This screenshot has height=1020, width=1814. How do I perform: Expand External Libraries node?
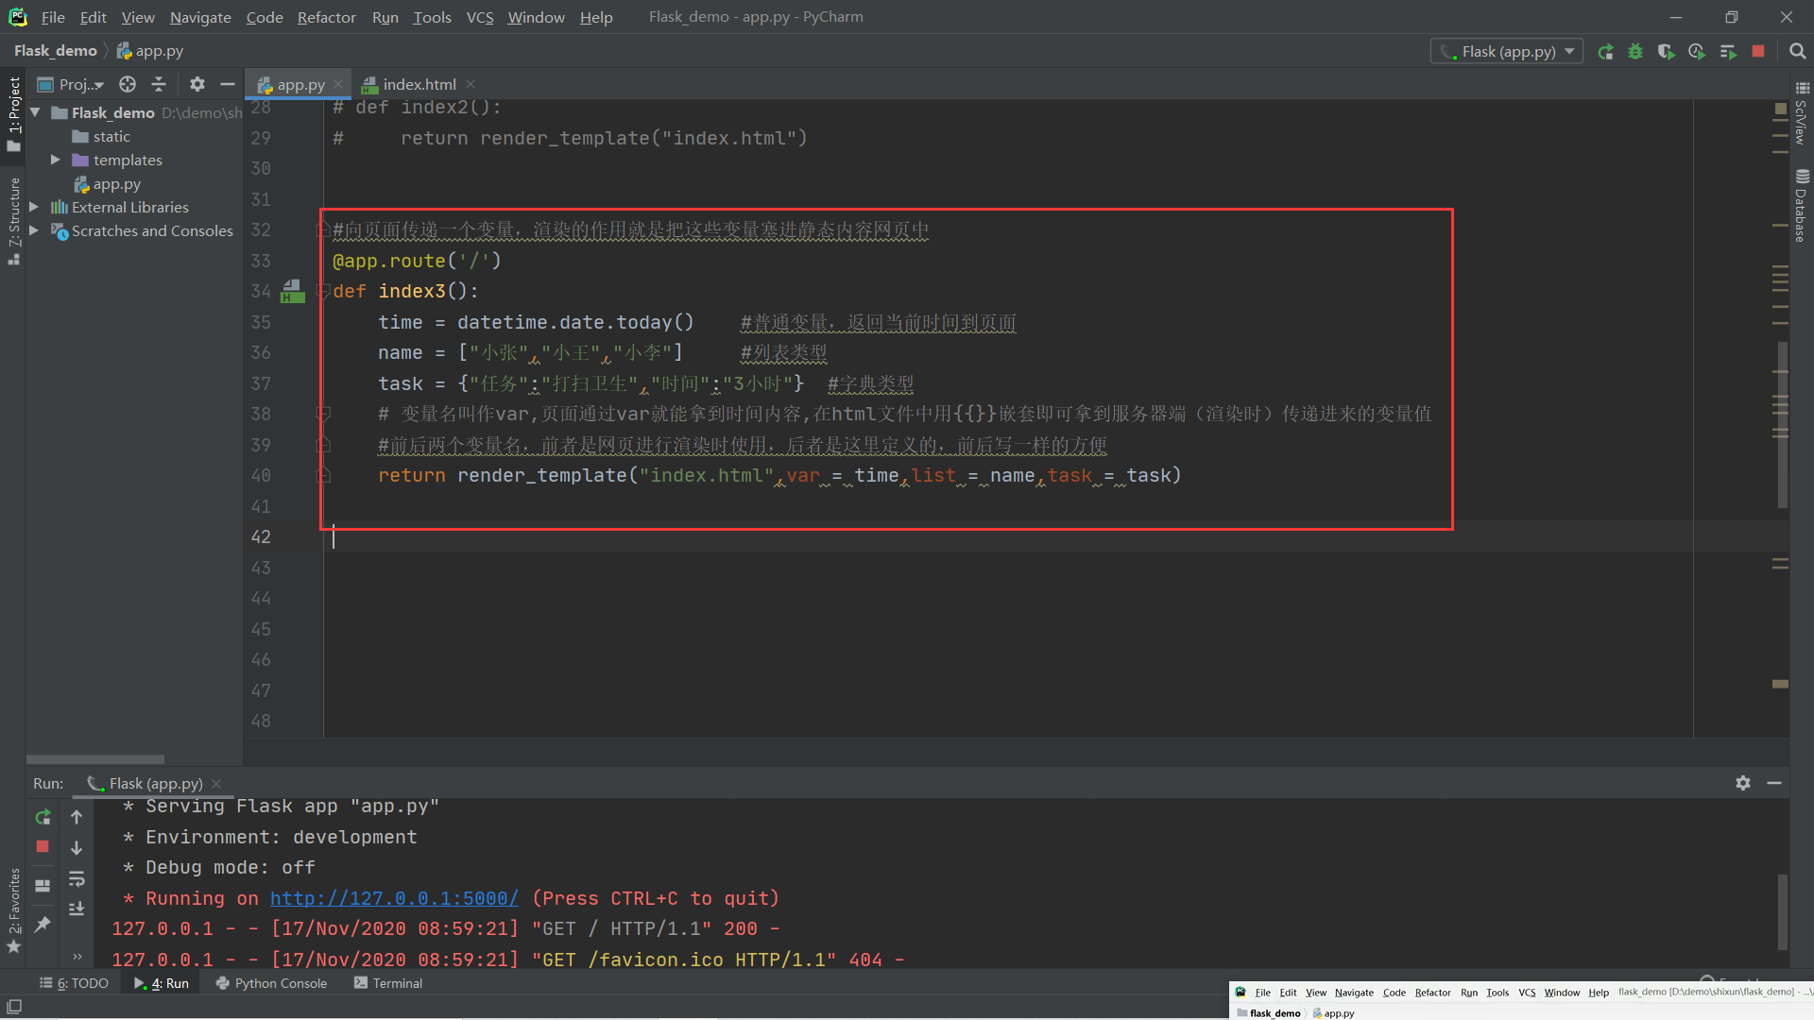[x=34, y=207]
